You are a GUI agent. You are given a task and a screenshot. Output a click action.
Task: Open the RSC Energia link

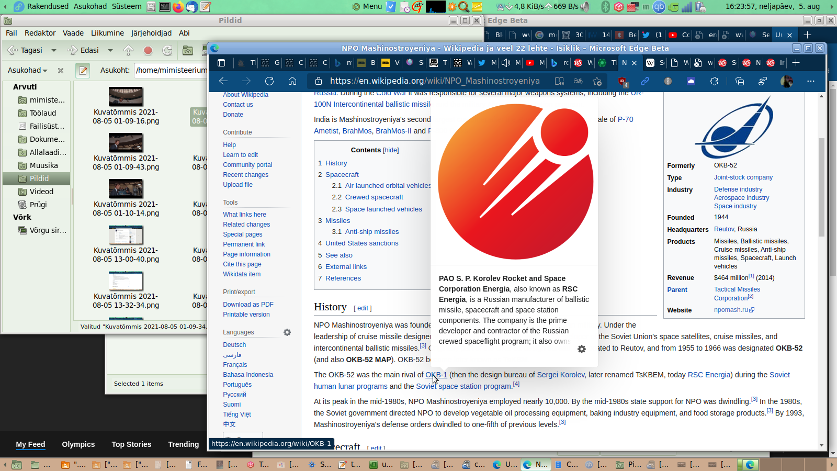pyautogui.click(x=709, y=375)
